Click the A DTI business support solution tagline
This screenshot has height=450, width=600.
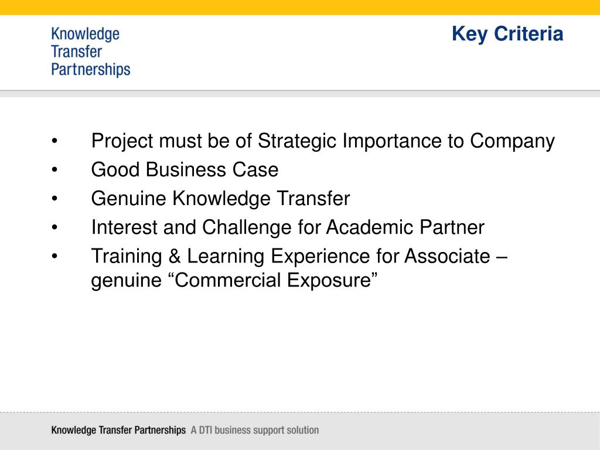[255, 430]
